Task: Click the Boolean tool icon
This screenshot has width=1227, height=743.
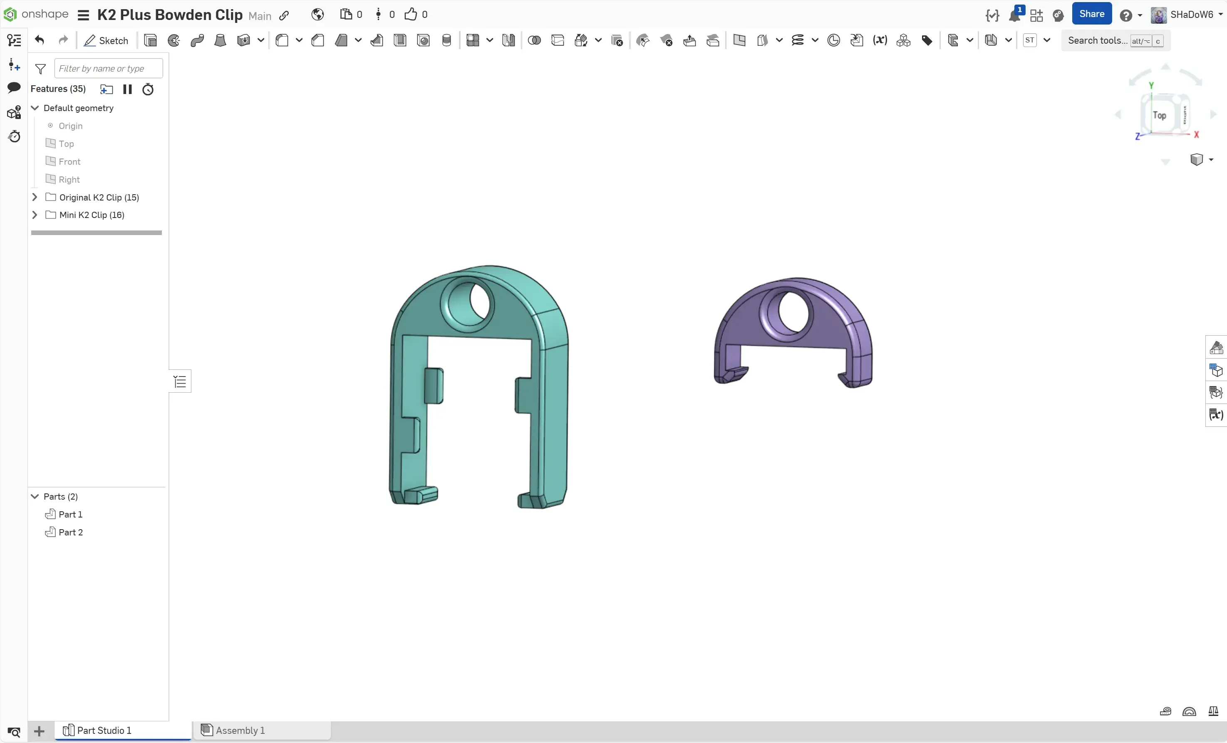Action: pos(534,40)
